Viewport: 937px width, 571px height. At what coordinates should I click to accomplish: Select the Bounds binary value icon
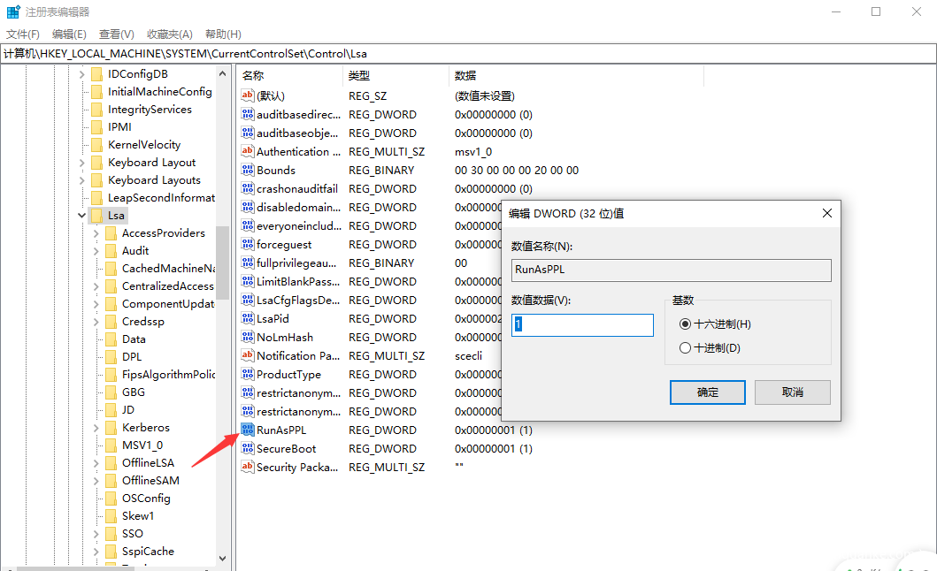pos(248,170)
